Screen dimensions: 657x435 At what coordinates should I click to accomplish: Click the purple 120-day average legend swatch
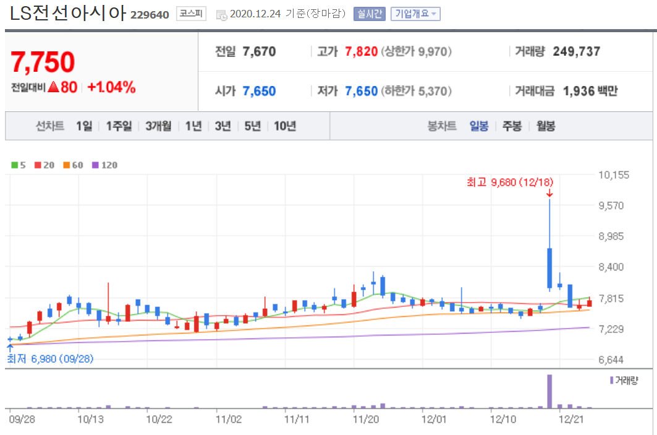pyautogui.click(x=95, y=165)
